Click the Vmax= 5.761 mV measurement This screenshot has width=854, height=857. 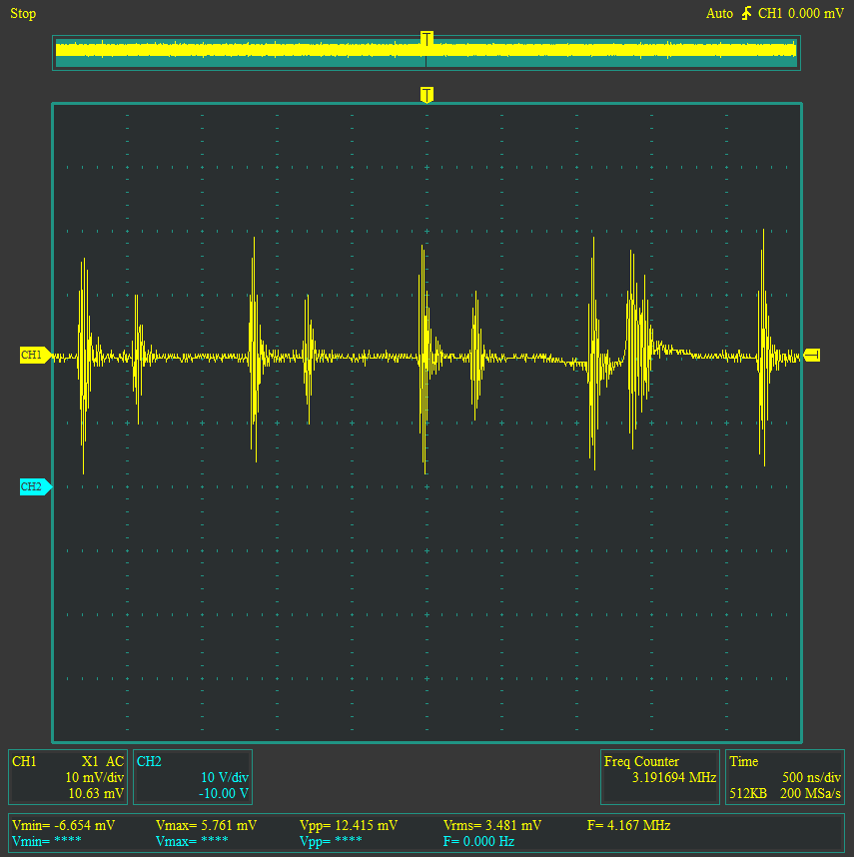tap(206, 825)
